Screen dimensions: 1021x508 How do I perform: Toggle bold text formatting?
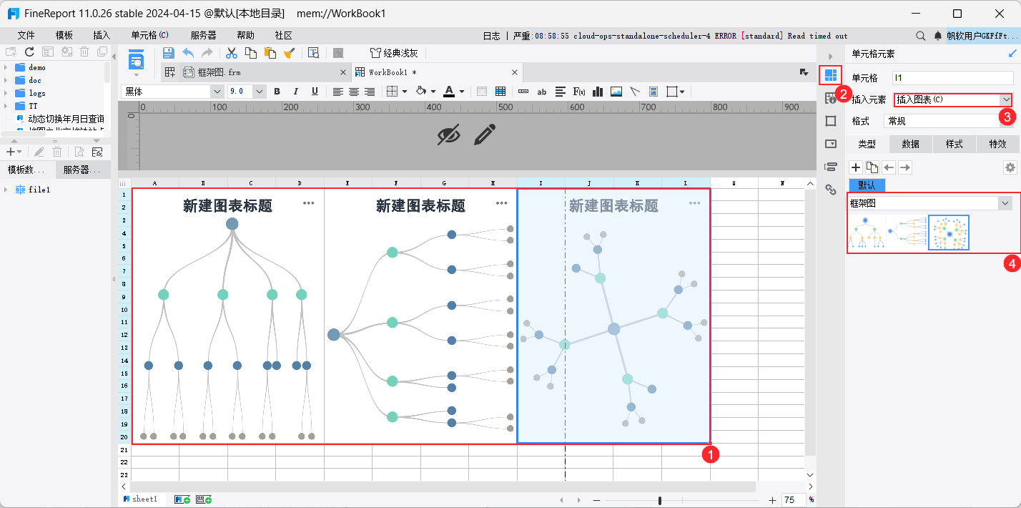(x=277, y=92)
